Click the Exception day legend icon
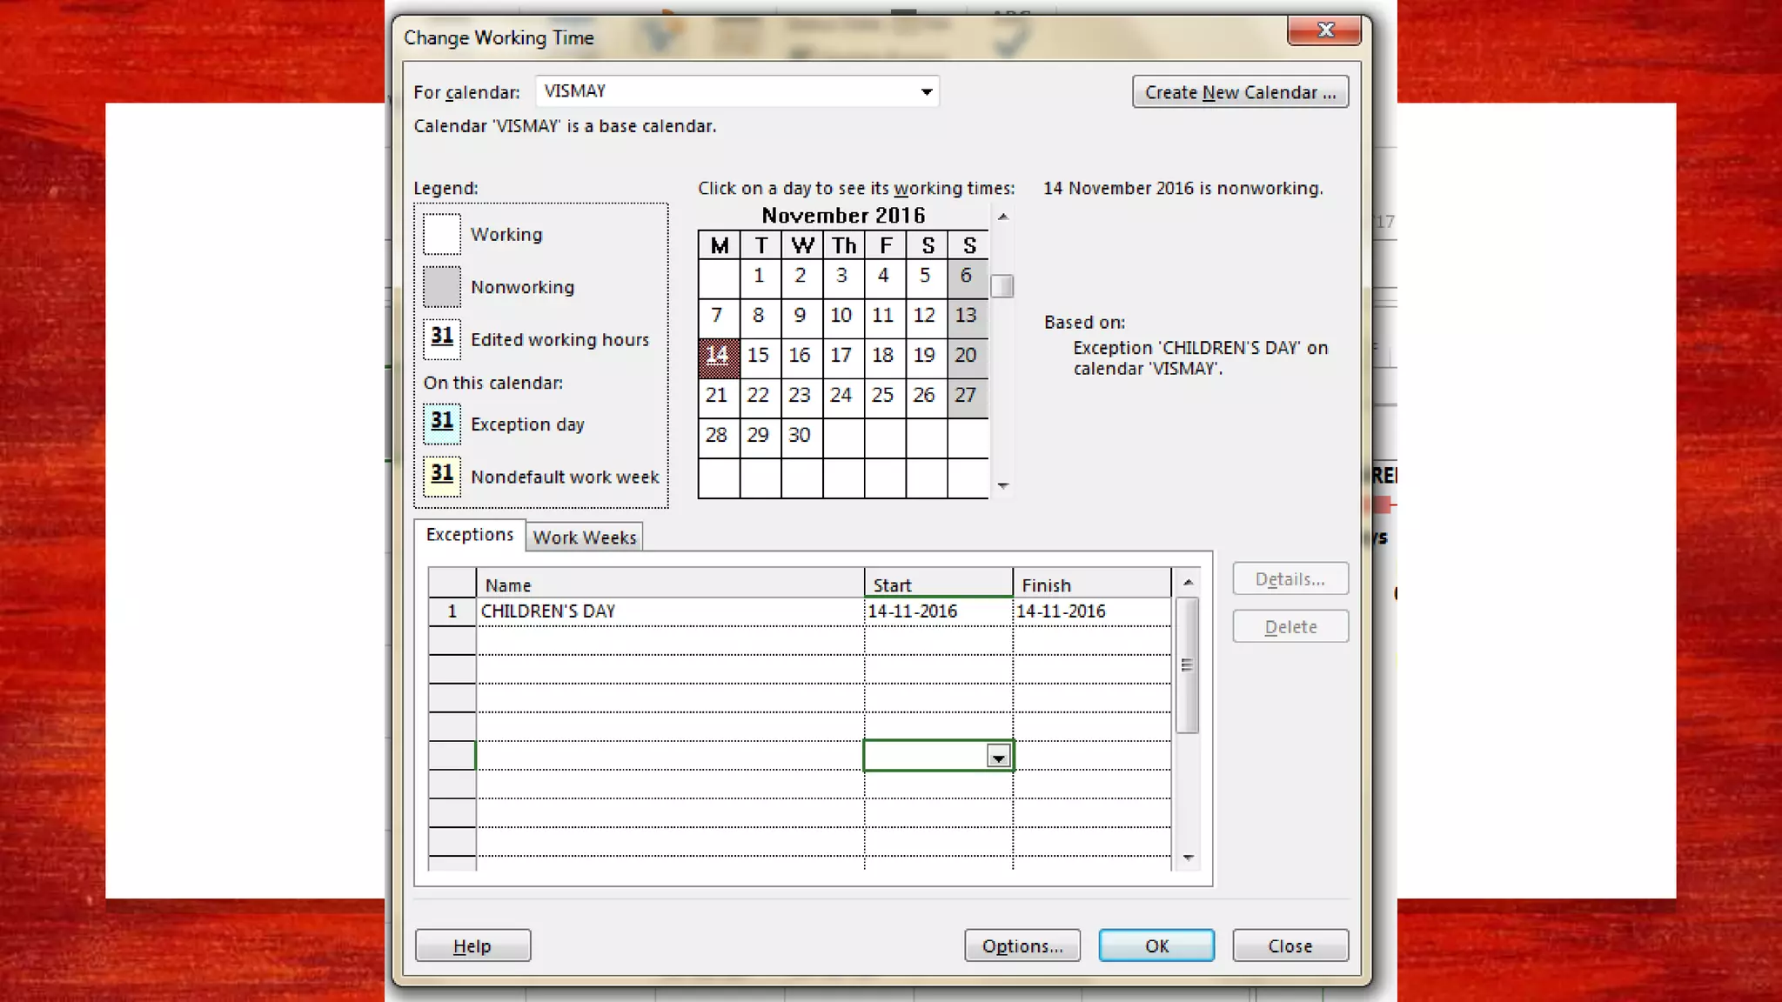 pyautogui.click(x=442, y=424)
